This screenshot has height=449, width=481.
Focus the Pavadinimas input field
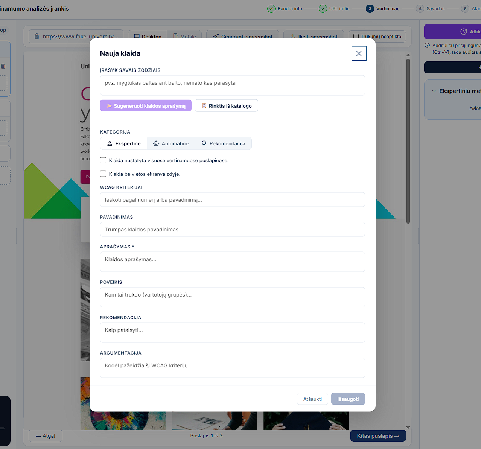point(232,229)
